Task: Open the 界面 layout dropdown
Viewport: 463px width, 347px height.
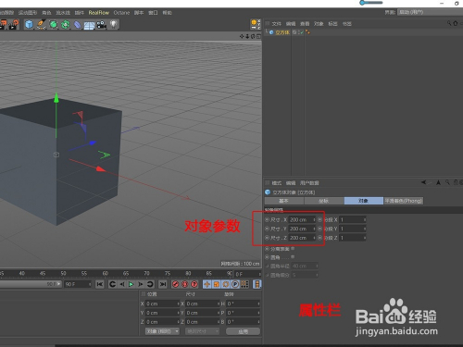Action: pos(430,12)
